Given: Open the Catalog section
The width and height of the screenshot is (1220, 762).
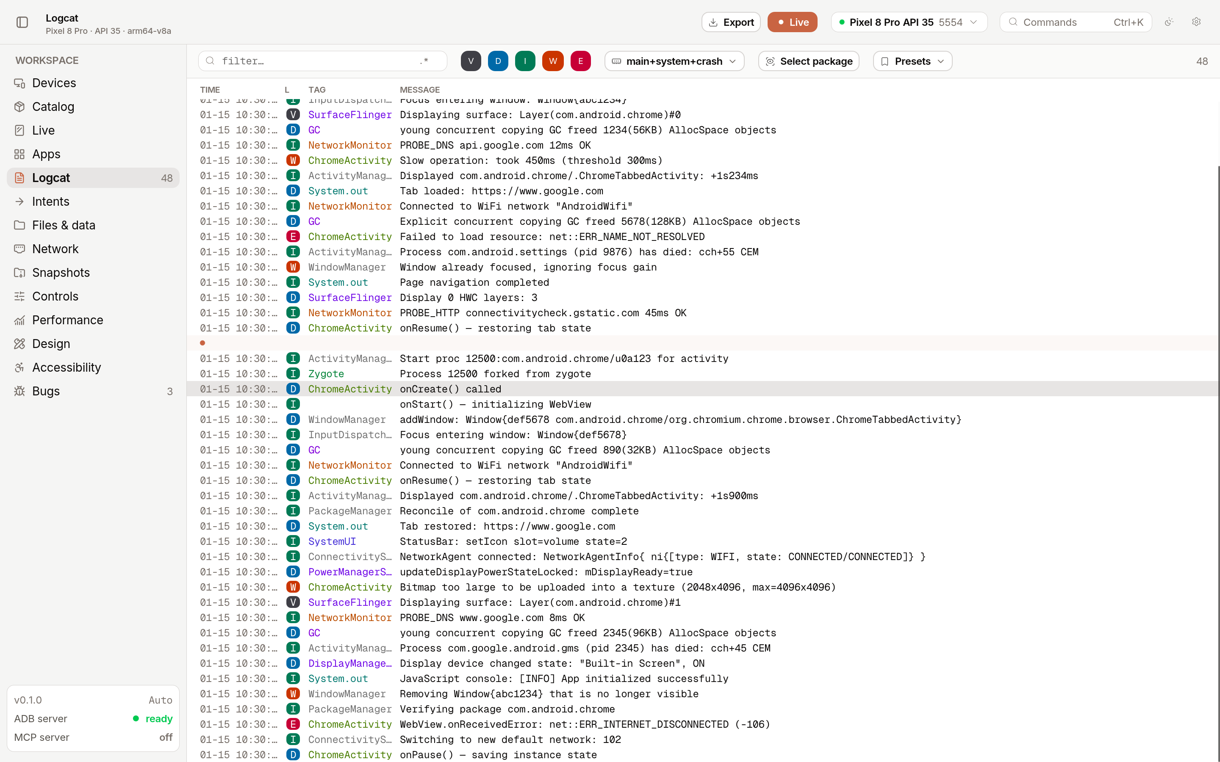Looking at the screenshot, I should (x=93, y=106).
